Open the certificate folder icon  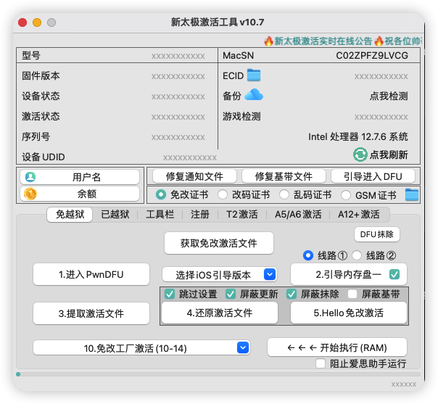pos(412,194)
